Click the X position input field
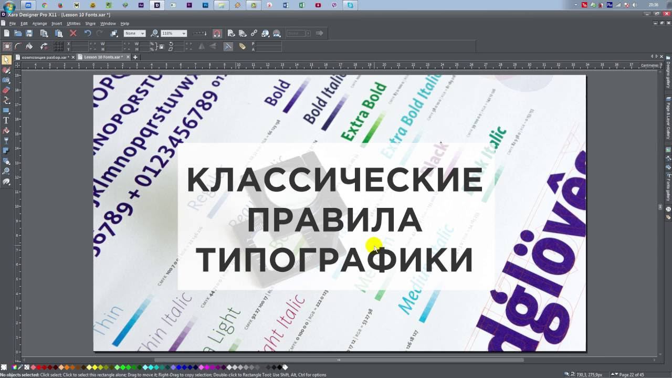 [x=80, y=44]
